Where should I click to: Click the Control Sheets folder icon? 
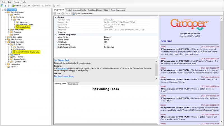pyautogui.click(x=11, y=30)
